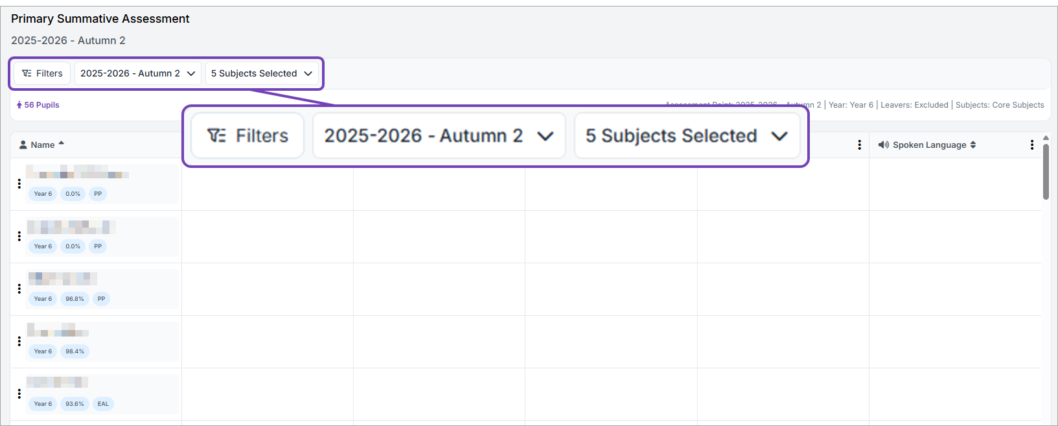Open the small 2025-2026 - Autumn 2 dropdown
Viewport: 1058px width, 426px height.
(x=137, y=73)
